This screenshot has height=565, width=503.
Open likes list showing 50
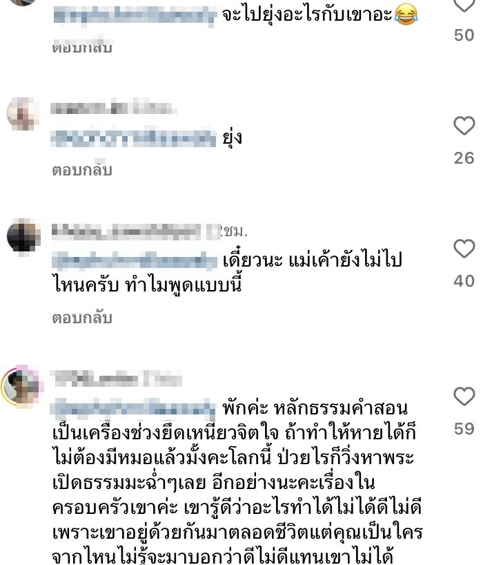coord(464,35)
